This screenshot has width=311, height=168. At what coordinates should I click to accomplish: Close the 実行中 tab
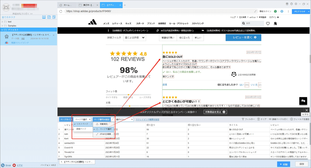(97, 5)
